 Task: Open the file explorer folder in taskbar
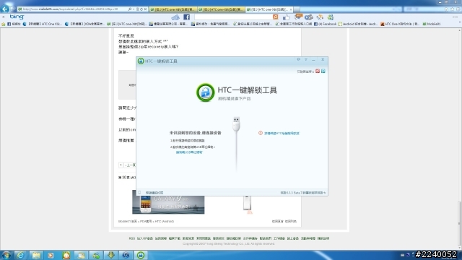[36, 255]
